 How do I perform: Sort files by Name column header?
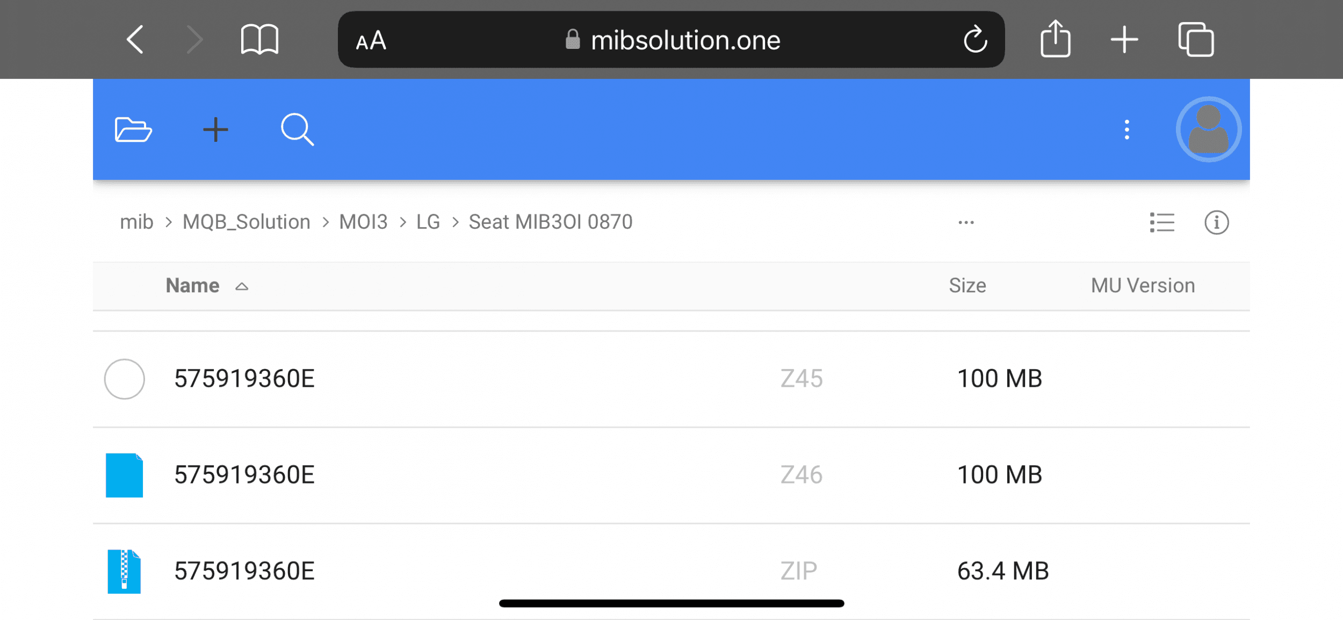[x=192, y=285]
